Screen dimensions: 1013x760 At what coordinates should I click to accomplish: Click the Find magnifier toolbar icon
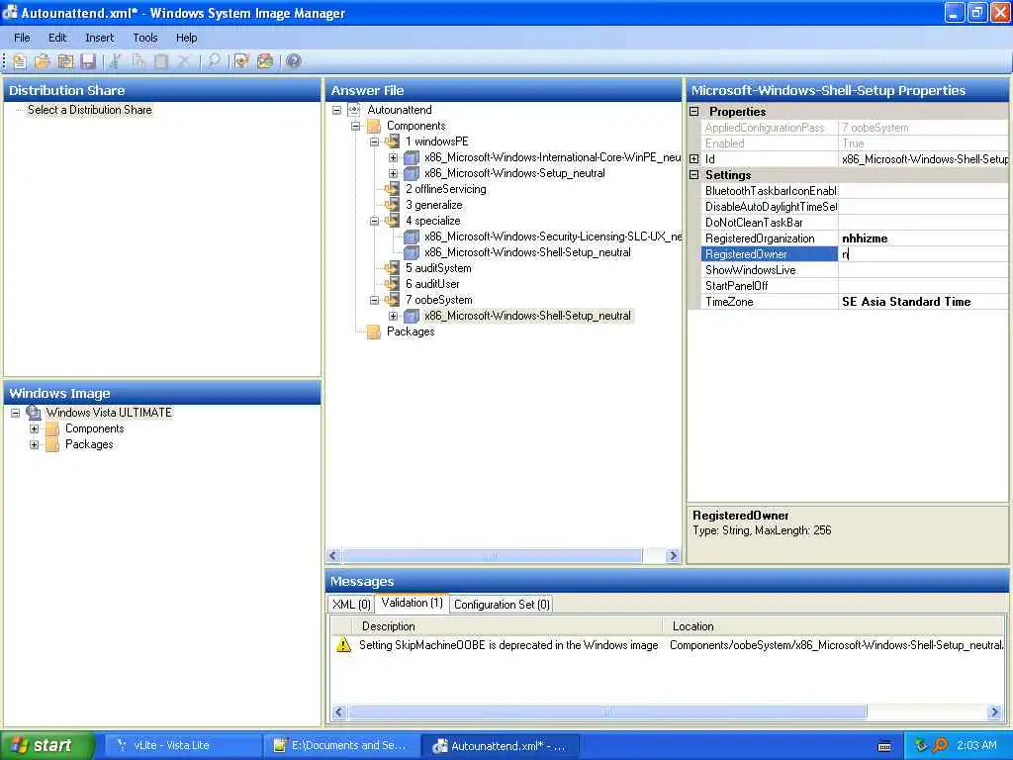[214, 61]
